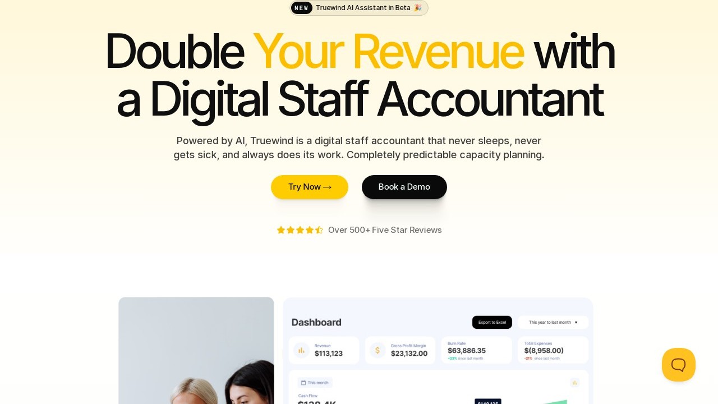Click the Total Expenses stat card
718x404 pixels.
point(553,350)
